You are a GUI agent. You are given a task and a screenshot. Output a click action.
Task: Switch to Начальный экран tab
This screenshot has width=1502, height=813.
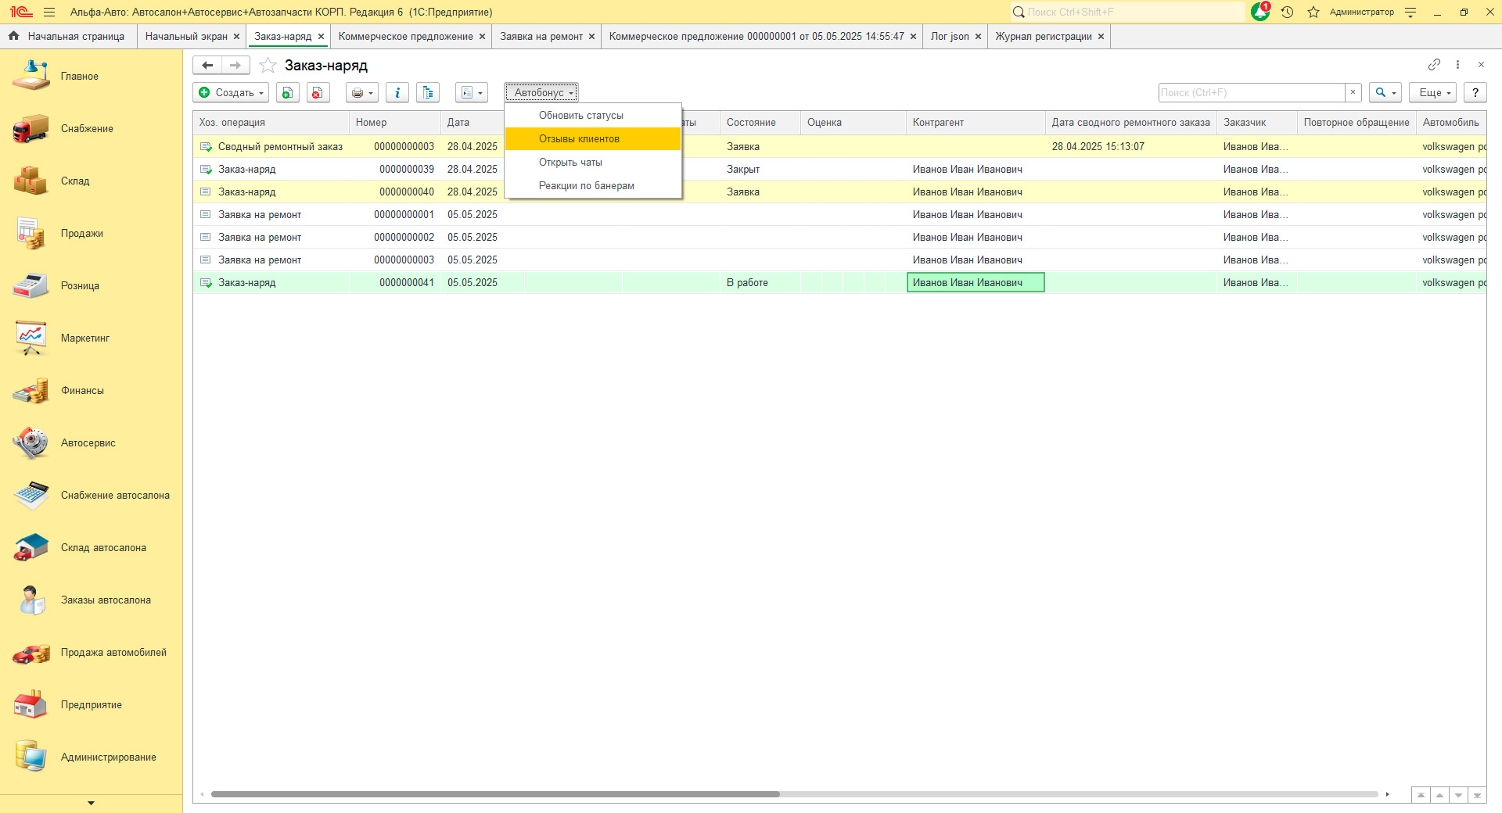(186, 36)
